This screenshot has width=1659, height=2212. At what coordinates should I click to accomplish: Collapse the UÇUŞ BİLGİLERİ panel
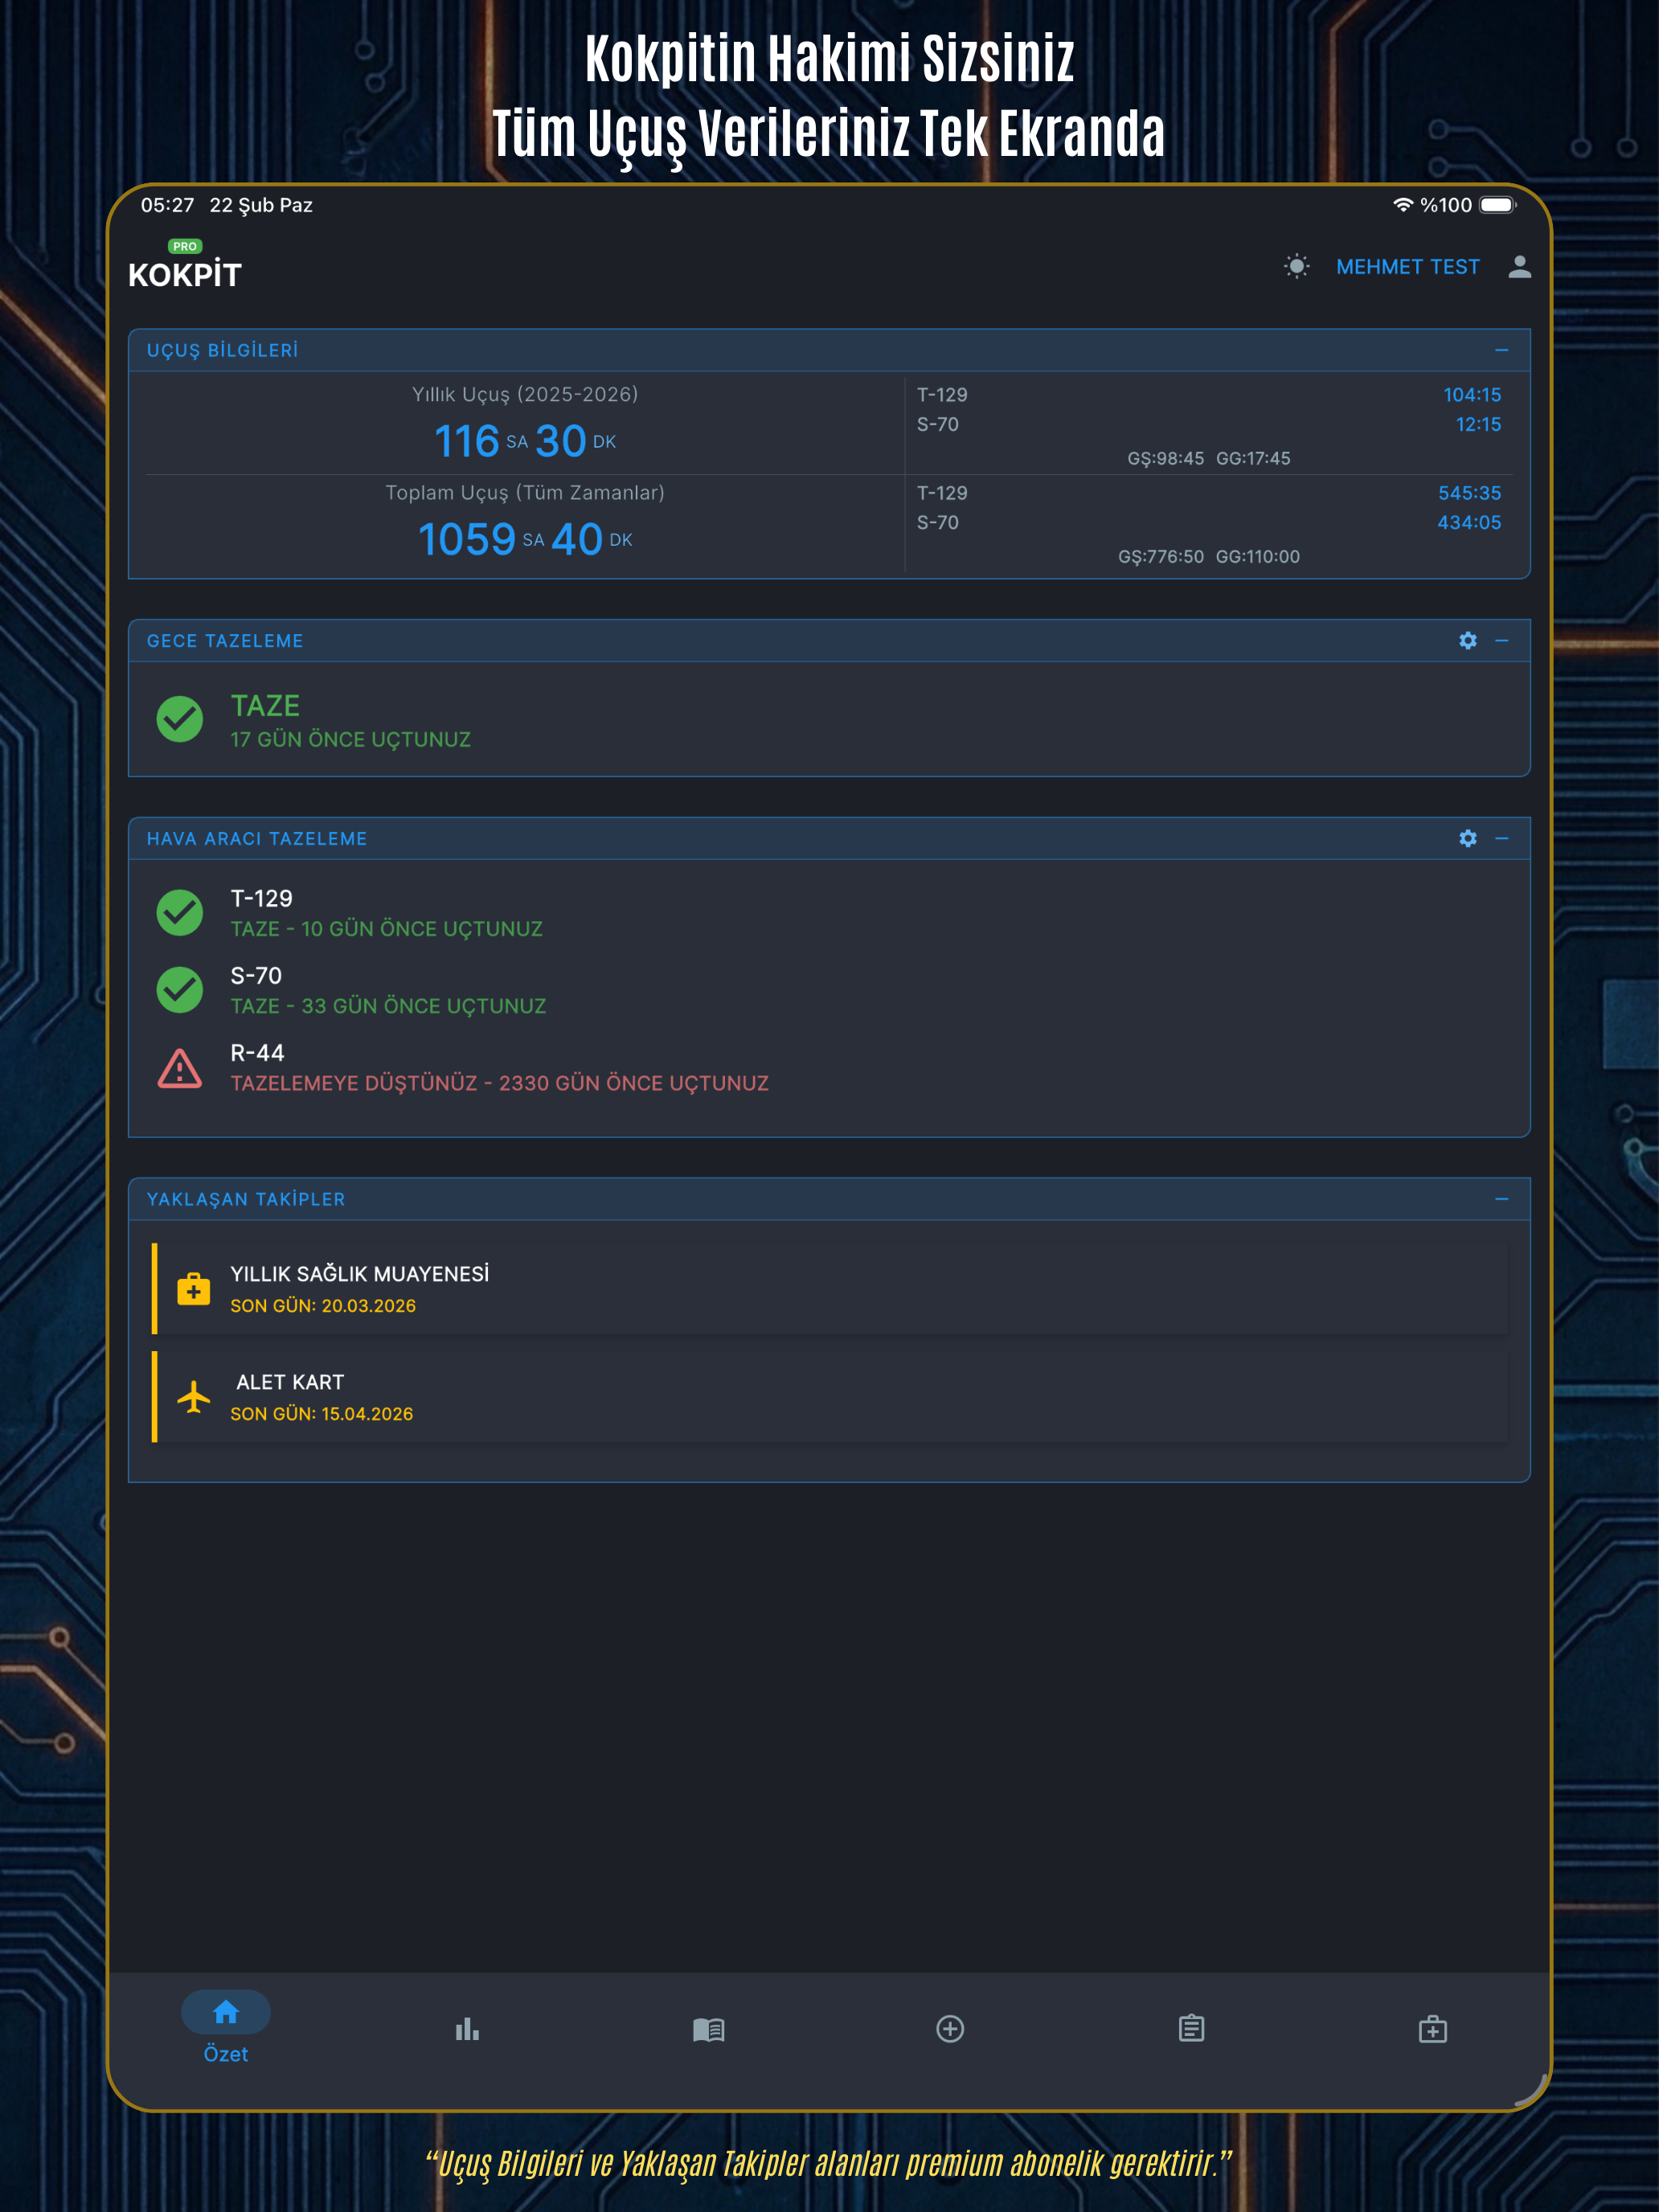click(x=1501, y=350)
